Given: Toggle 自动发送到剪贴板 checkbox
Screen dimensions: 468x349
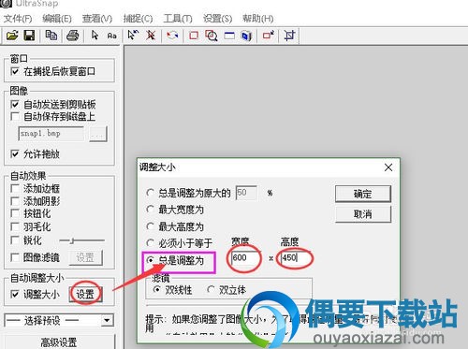Looking at the screenshot, I should [15, 104].
